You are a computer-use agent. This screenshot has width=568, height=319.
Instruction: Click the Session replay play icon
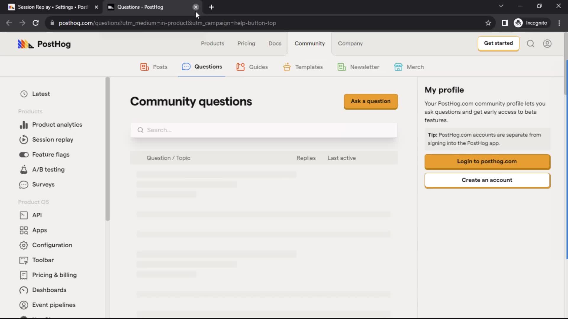[24, 140]
